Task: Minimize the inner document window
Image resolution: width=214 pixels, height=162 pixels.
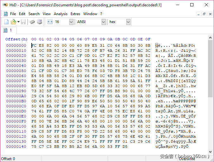Action: click(x=198, y=14)
